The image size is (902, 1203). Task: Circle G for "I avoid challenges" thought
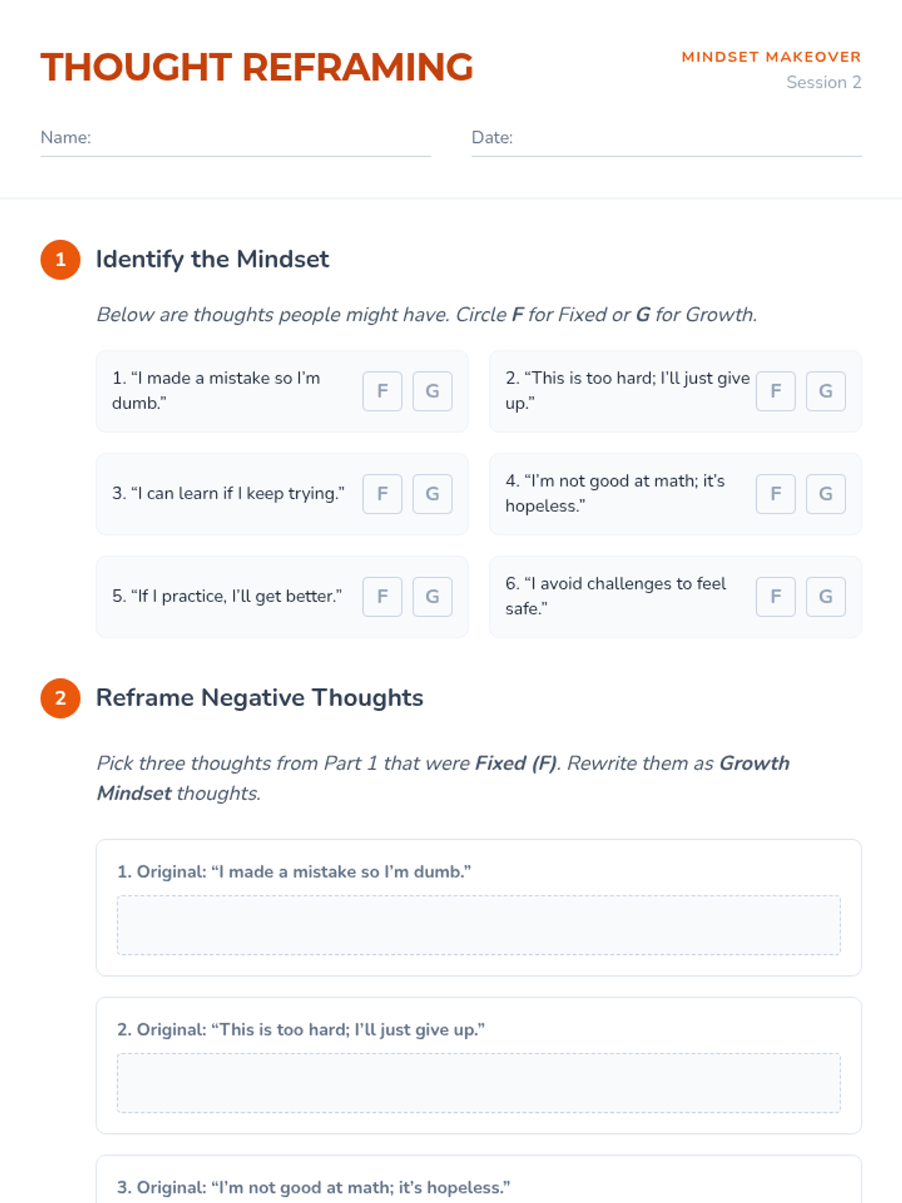pyautogui.click(x=825, y=597)
